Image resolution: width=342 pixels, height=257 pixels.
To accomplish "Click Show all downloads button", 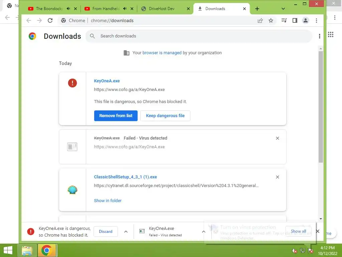I will point(298,231).
